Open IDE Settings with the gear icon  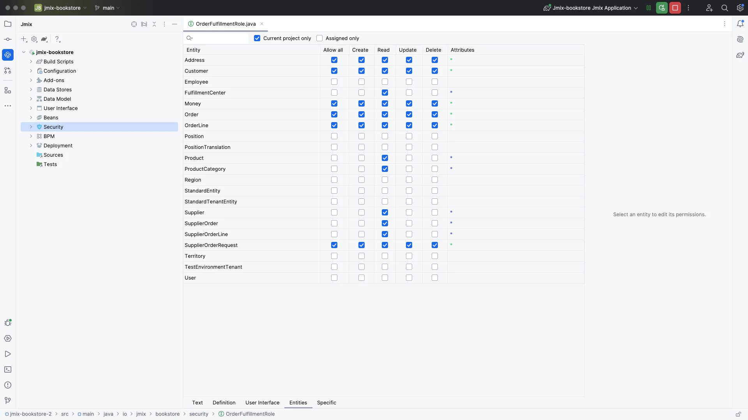point(740,8)
